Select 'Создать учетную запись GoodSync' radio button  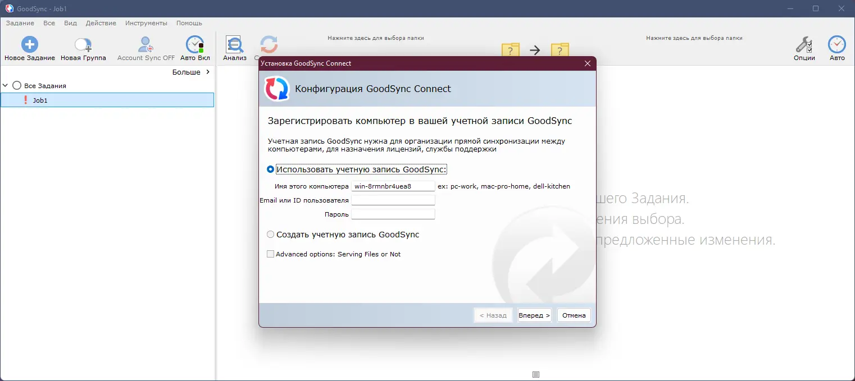pyautogui.click(x=271, y=235)
